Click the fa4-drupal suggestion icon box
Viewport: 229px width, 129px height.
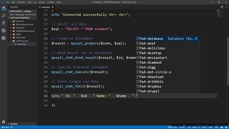coord(138,91)
